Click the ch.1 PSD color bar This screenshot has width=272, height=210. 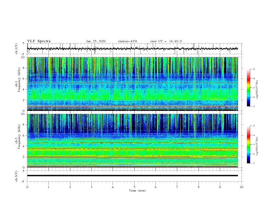(x=248, y=88)
